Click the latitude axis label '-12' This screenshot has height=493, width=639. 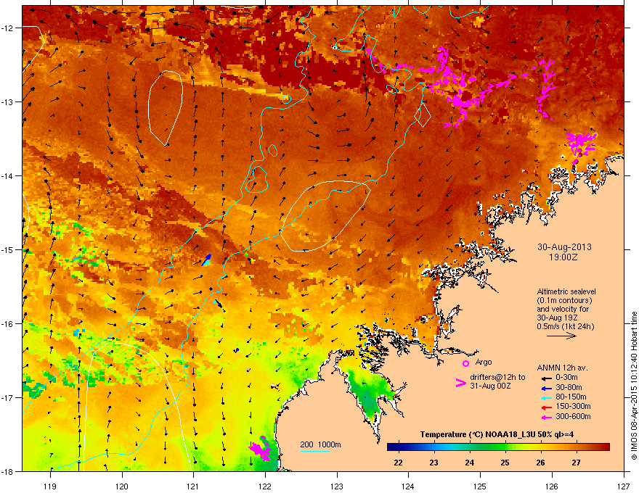pos(7,28)
